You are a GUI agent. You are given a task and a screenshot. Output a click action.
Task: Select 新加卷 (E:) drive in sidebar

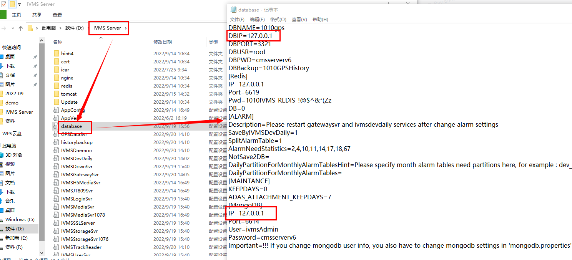click(16, 238)
